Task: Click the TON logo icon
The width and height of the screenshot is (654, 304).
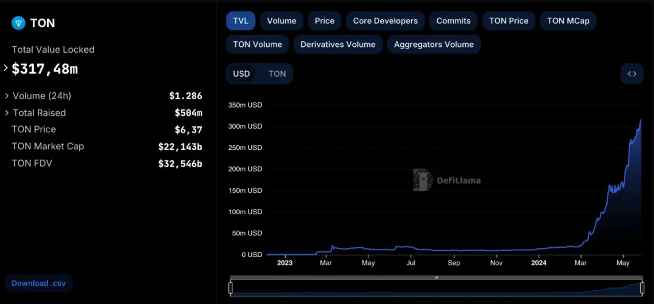Action: [18, 23]
